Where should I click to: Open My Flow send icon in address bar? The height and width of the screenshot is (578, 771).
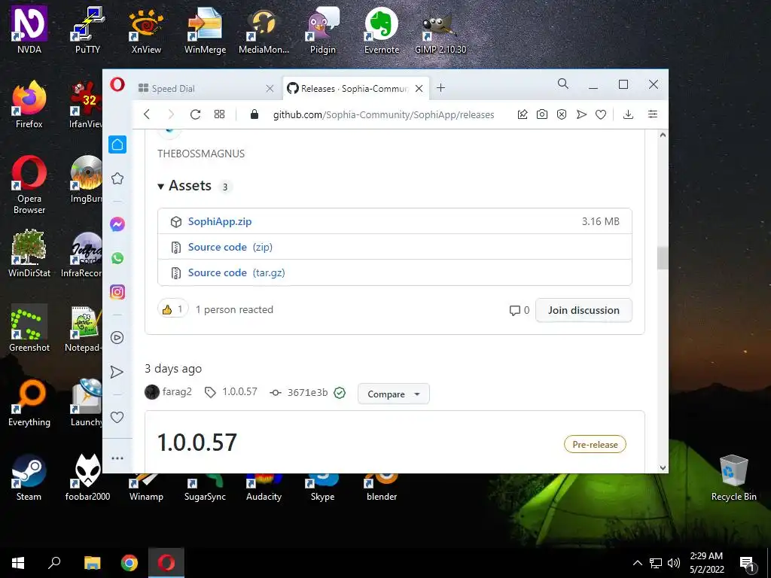pos(581,114)
